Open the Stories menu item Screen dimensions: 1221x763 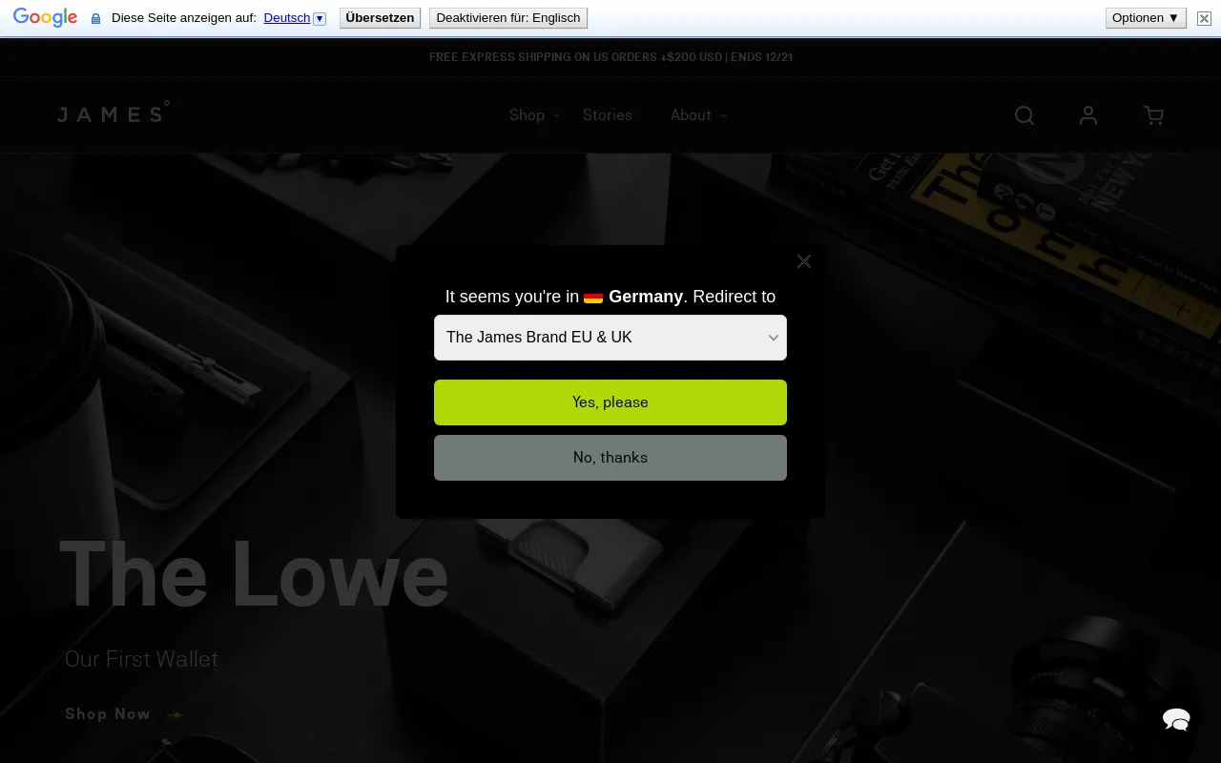[x=608, y=115]
